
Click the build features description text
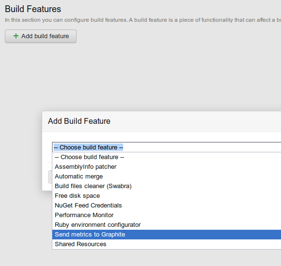click(x=143, y=20)
